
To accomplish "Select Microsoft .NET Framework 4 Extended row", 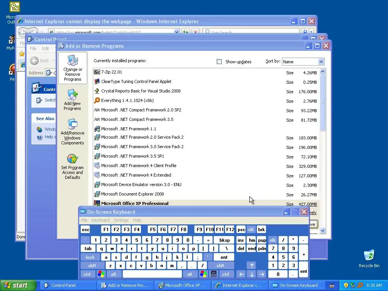I will coord(207,175).
